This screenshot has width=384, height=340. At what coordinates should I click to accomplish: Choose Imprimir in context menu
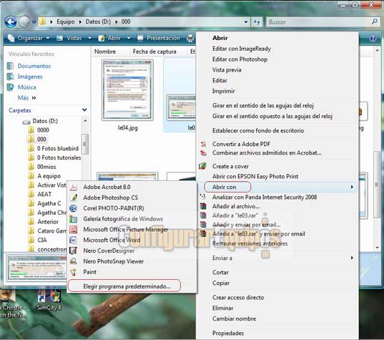click(x=223, y=91)
